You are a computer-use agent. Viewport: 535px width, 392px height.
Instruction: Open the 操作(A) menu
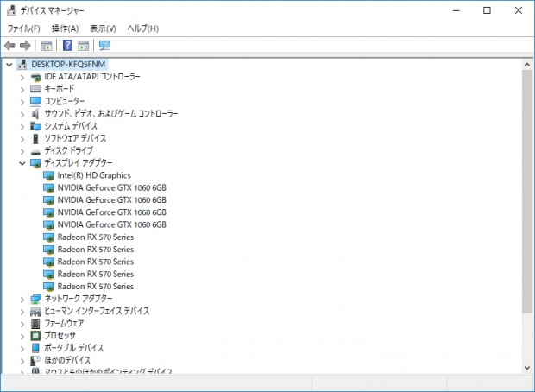point(65,28)
